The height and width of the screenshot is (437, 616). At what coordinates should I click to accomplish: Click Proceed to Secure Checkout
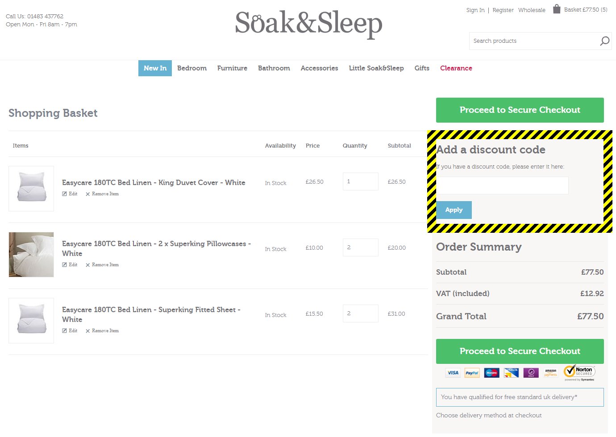click(x=520, y=110)
